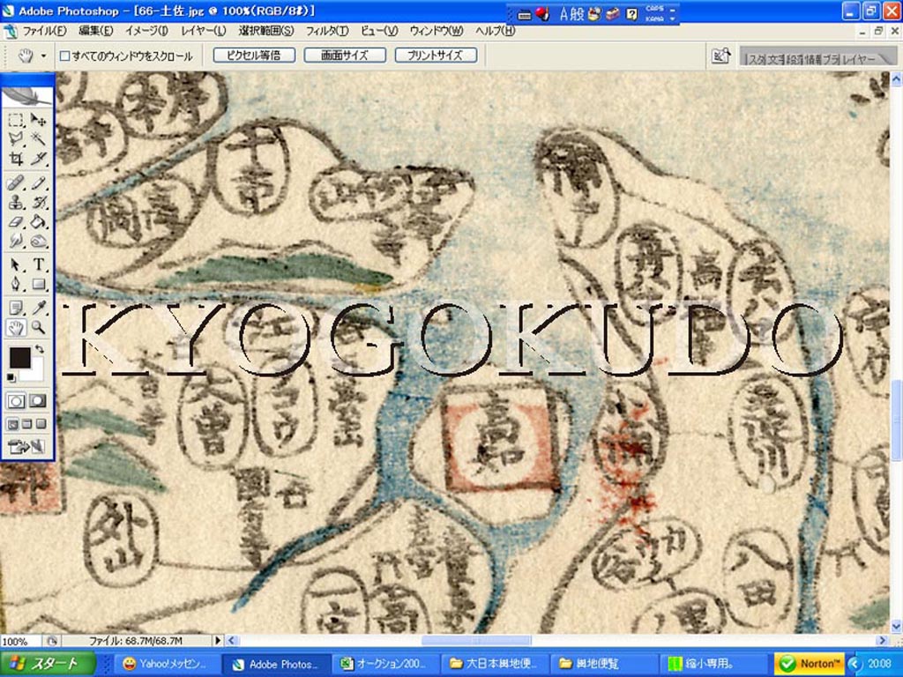Select the Notes tool
Image resolution: width=903 pixels, height=677 pixels.
click(16, 308)
